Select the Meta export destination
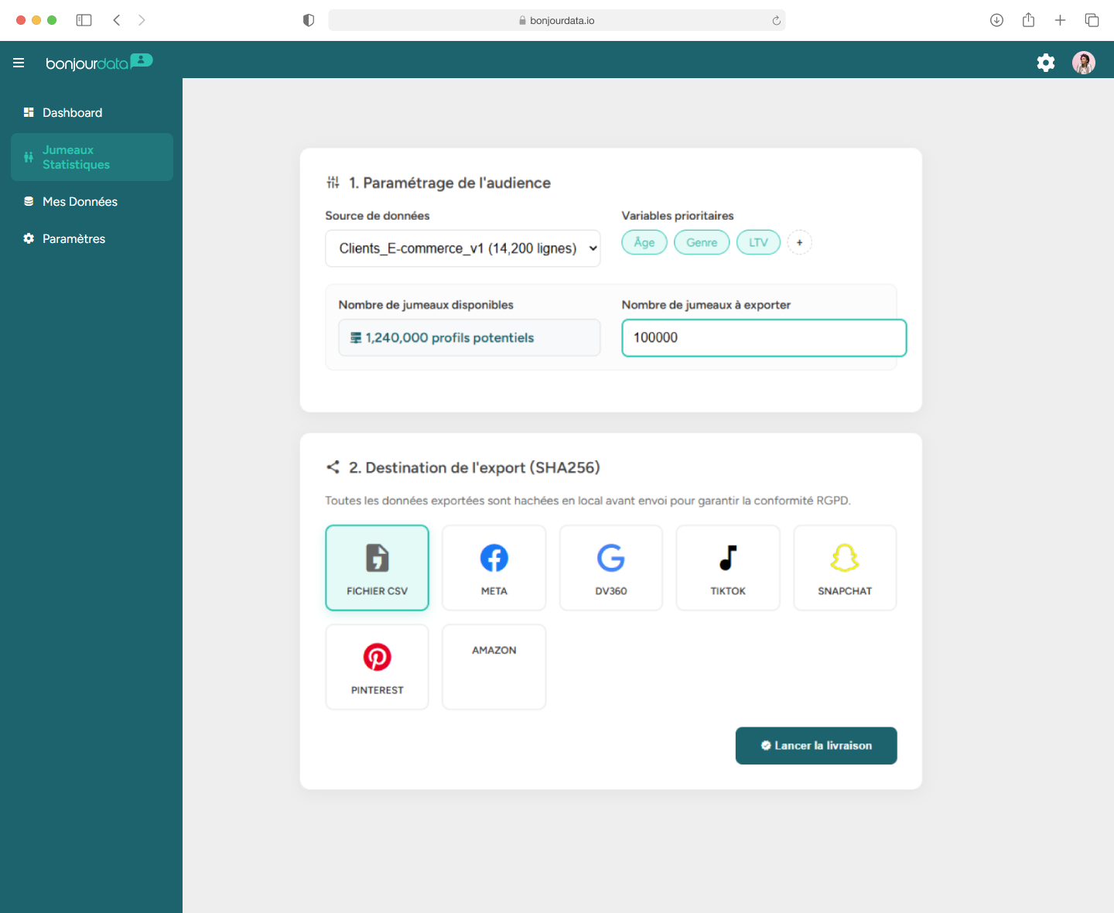 click(494, 568)
